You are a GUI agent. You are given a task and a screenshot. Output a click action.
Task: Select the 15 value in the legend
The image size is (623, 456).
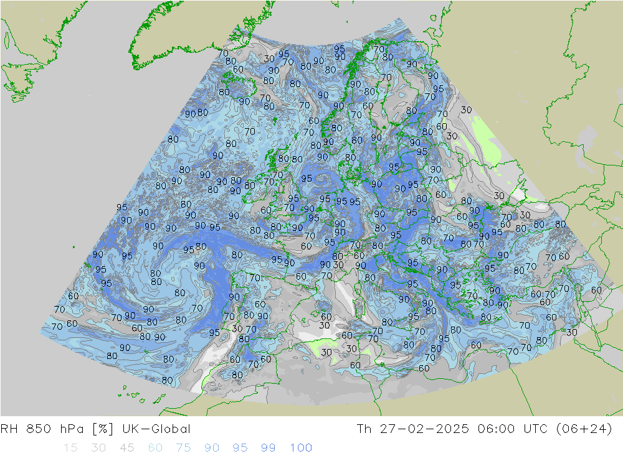[70, 448]
